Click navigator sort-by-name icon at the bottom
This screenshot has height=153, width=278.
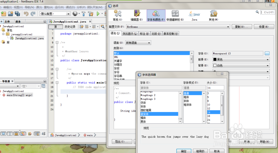[x=37, y=134]
